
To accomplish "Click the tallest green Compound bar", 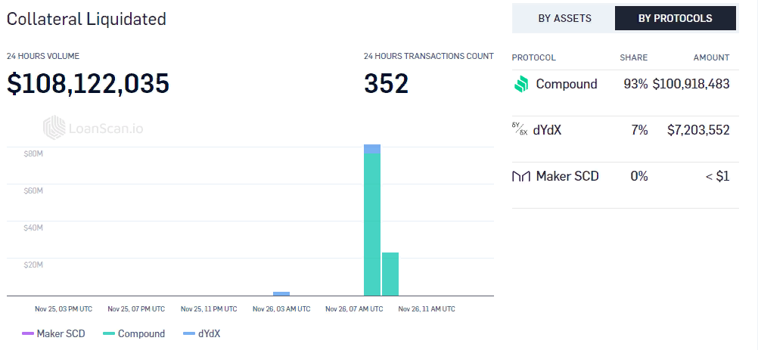I will click(x=372, y=224).
